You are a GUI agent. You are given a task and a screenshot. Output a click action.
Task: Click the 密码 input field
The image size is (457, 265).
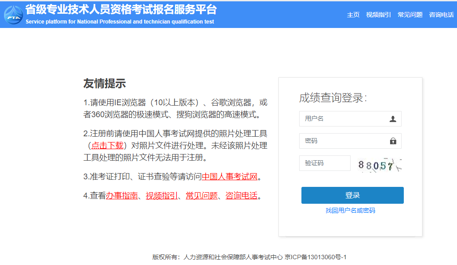tap(341, 141)
